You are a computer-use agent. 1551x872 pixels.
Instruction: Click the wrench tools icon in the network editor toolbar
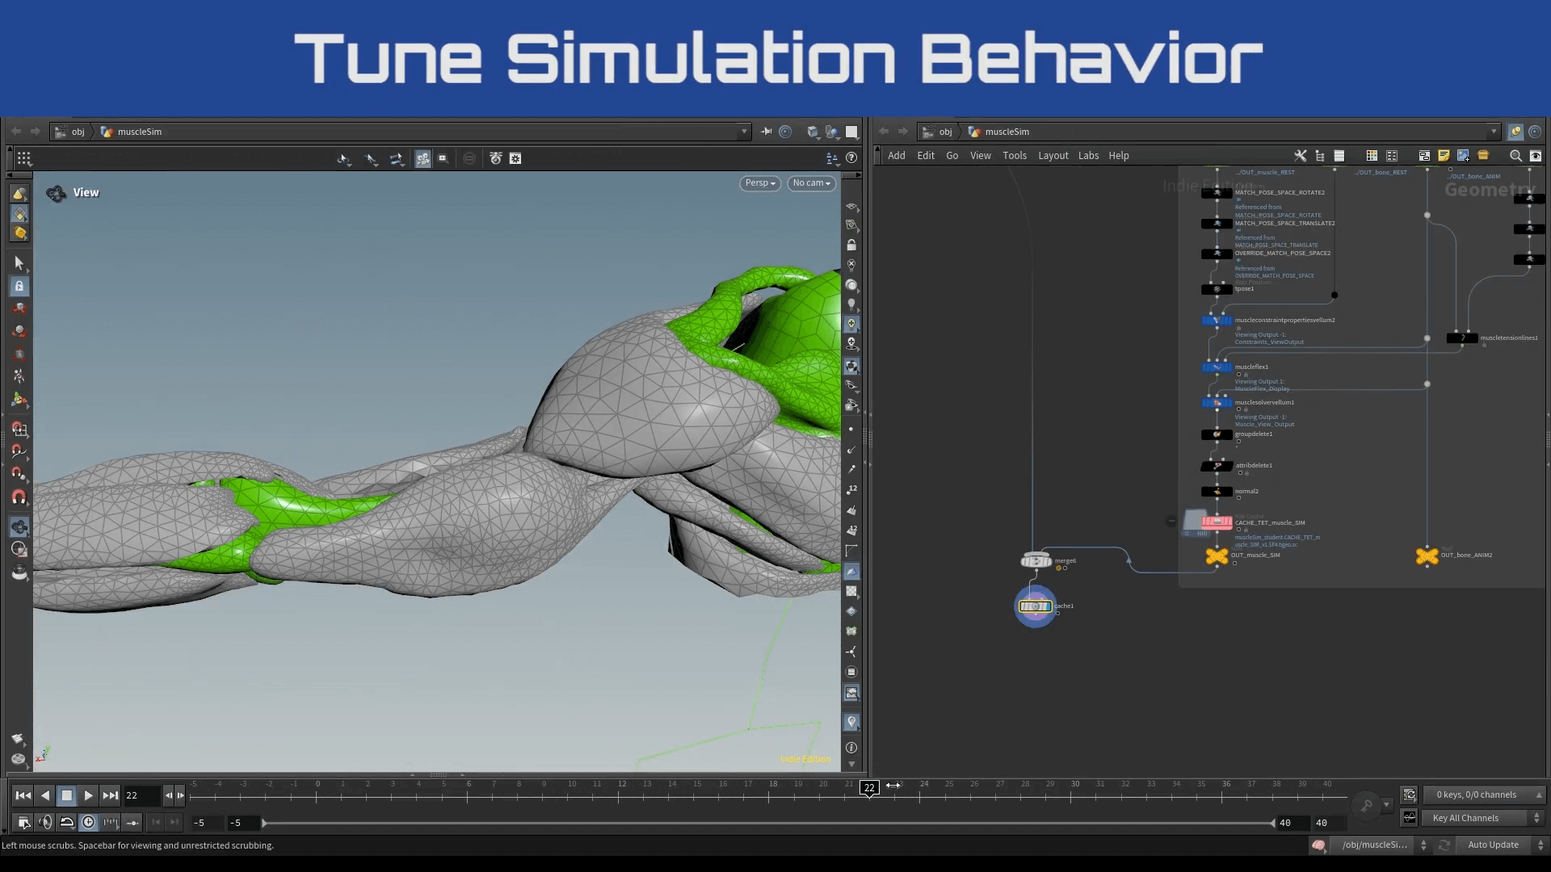(1301, 156)
